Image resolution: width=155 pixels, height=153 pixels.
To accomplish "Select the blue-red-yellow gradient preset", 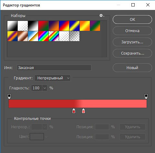I will 64,26.
